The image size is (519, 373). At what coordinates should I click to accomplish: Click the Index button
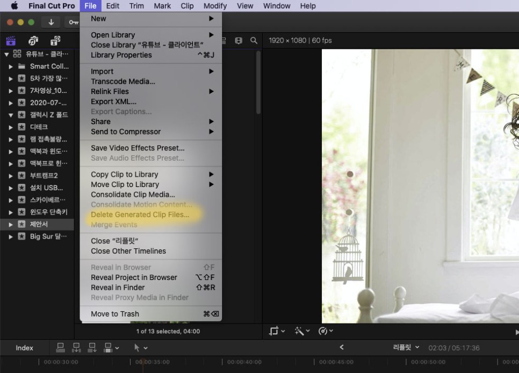click(24, 348)
